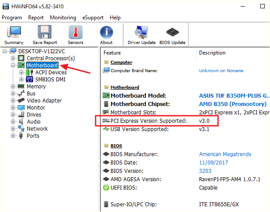Click the Monitor icon in the tree
This screenshot has height=212, width=270.
click(21, 108)
